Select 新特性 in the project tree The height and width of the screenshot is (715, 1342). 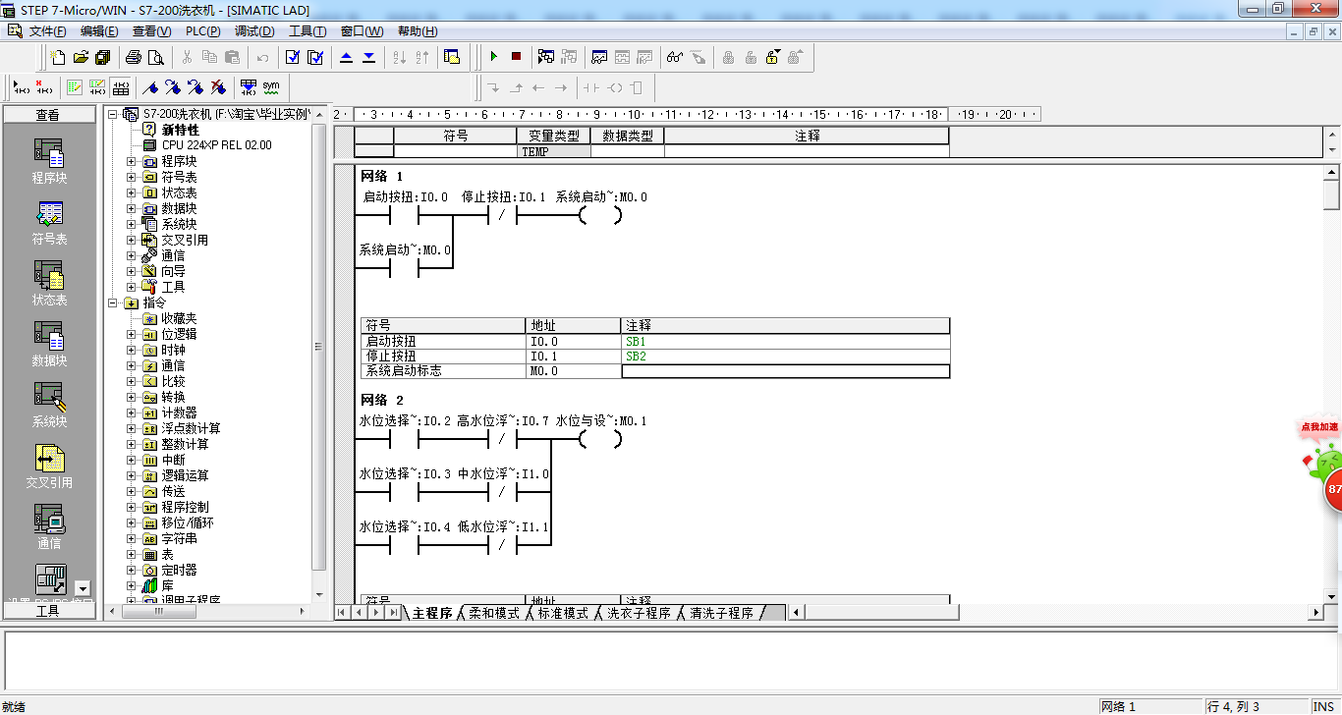click(180, 130)
